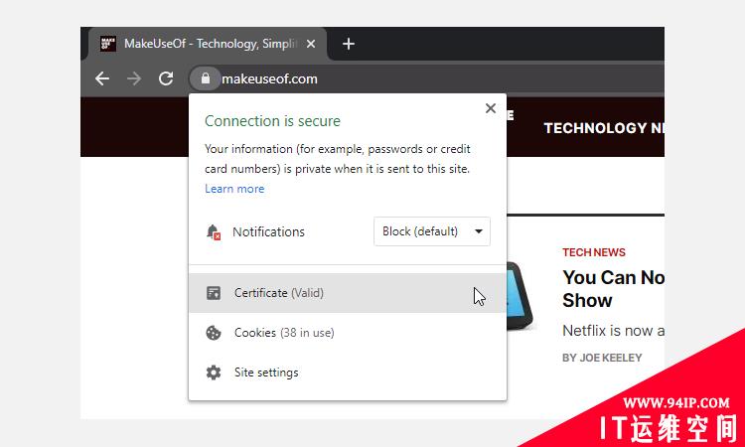Click the padlock site info icon
Viewport: 745px width, 447px height.
click(206, 78)
